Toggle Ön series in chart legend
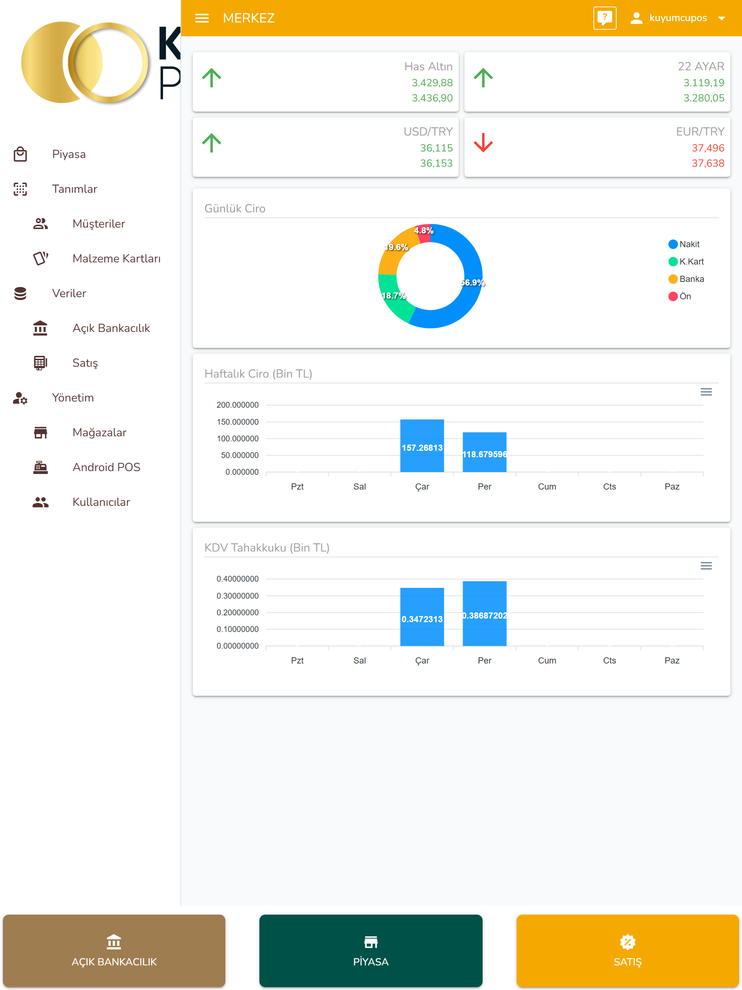The height and width of the screenshot is (990, 742). coord(679,296)
